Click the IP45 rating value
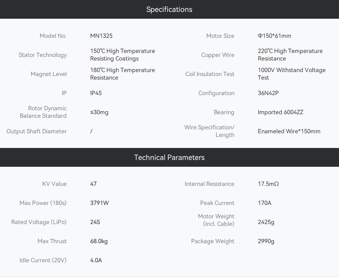Viewport: 339px width, 277px height. pyautogui.click(x=96, y=93)
